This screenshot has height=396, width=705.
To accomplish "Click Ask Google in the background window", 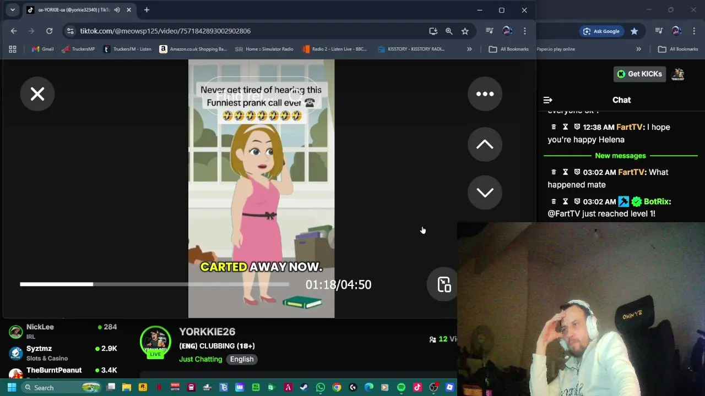I will pos(601,31).
